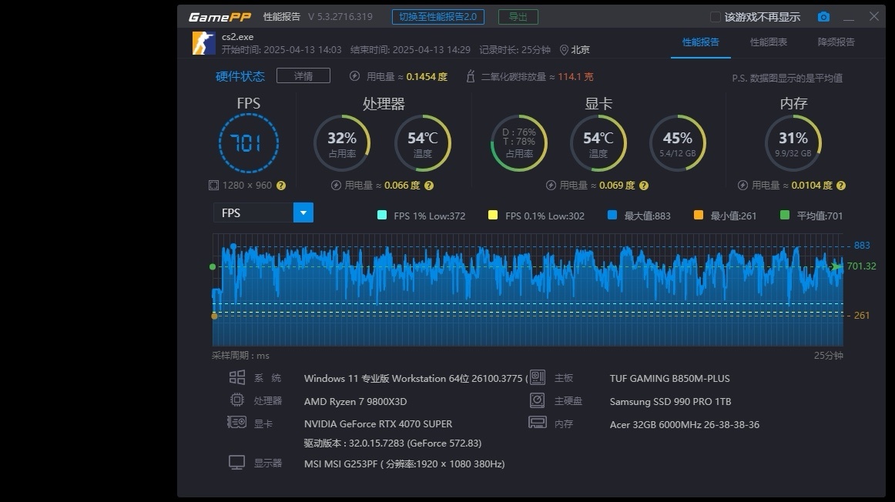Click the 导出 export button

point(518,17)
